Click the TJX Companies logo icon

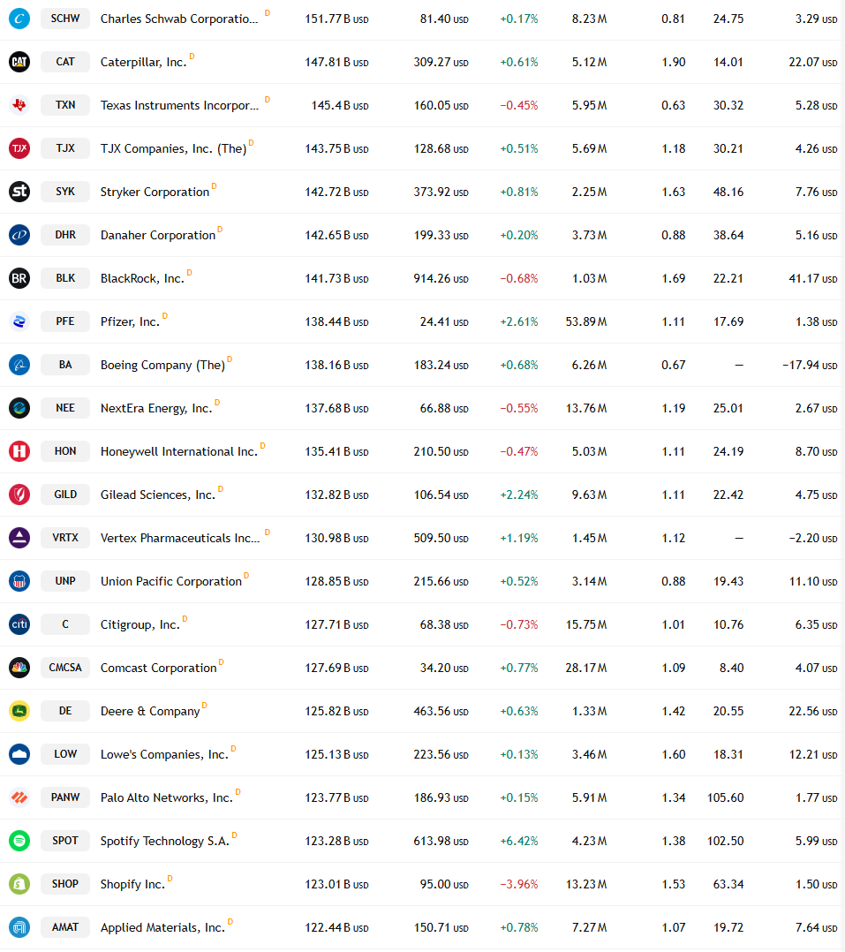19,148
